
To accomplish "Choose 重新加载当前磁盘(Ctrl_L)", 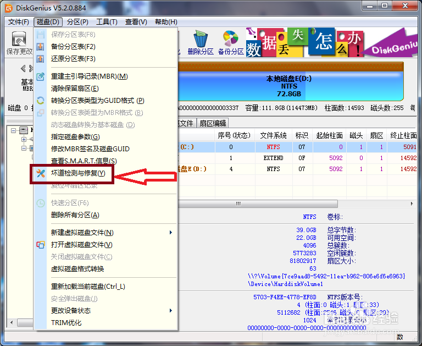I will 88,287.
